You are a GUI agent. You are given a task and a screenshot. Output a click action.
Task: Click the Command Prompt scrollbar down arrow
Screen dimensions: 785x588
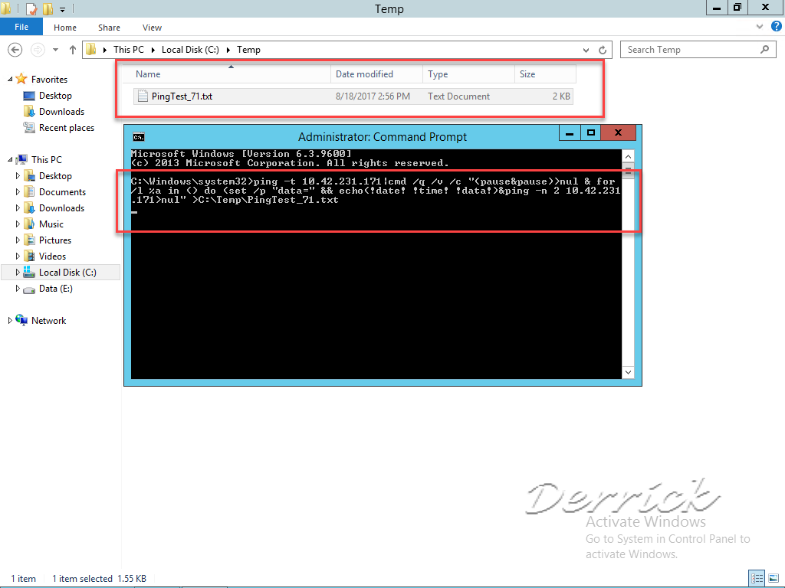pyautogui.click(x=628, y=372)
